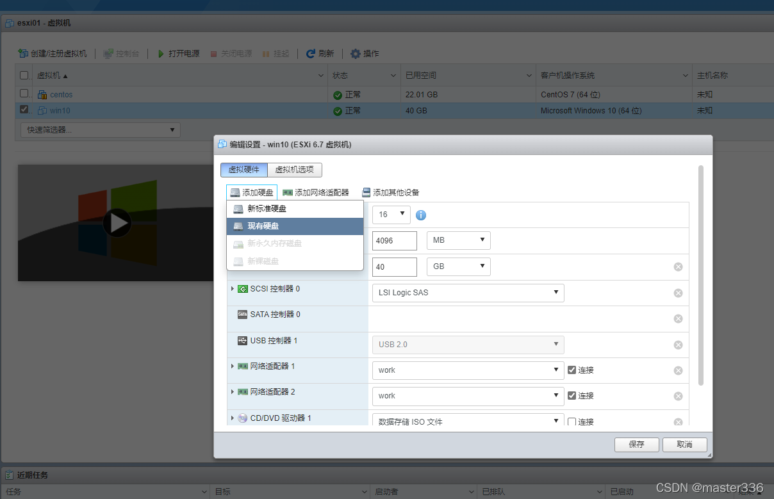Viewport: 774px width, 499px height.
Task: Enable 连接 for CD/DVD 驱动器 1
Action: click(572, 421)
